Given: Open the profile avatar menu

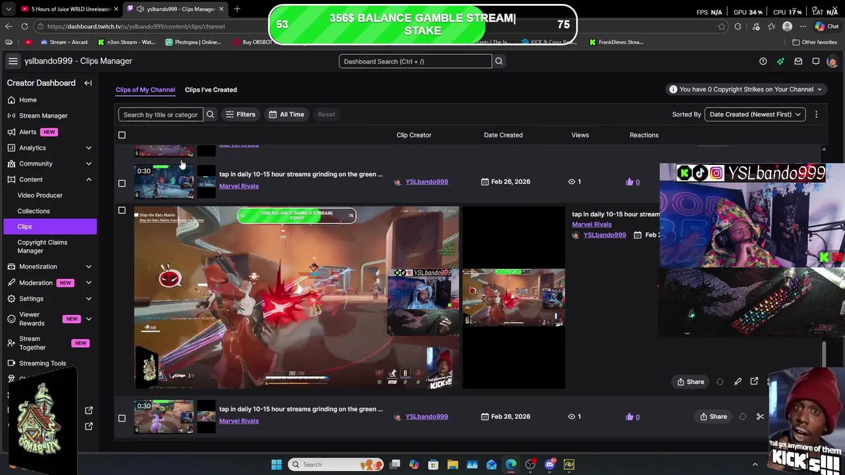Looking at the screenshot, I should [832, 61].
